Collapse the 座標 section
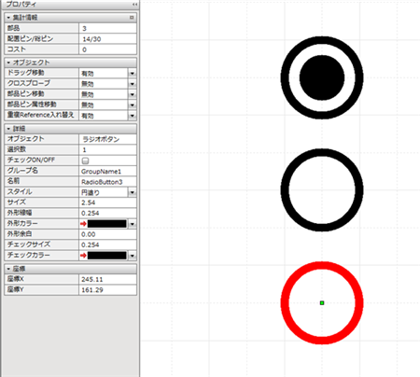This screenshot has width=420, height=377. coord(8,269)
